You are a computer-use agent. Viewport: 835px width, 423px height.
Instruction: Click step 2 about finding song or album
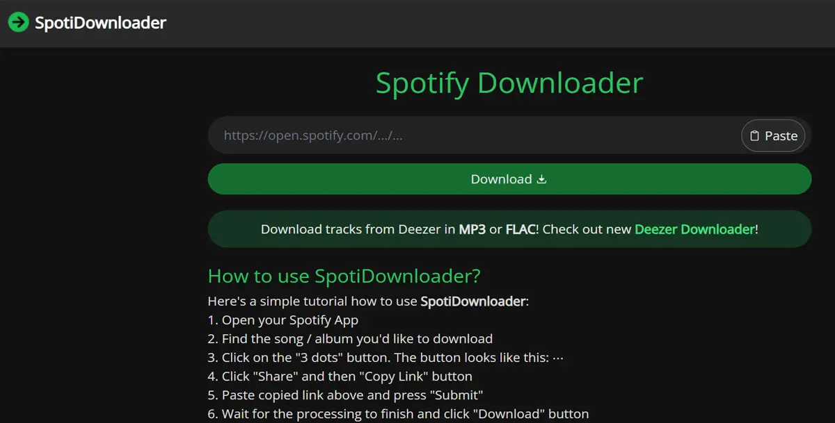350,339
